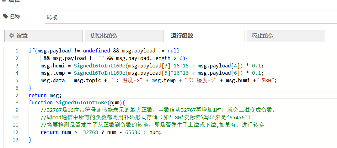
Task: Click the number 65536 on line 12
Action: 133,132
